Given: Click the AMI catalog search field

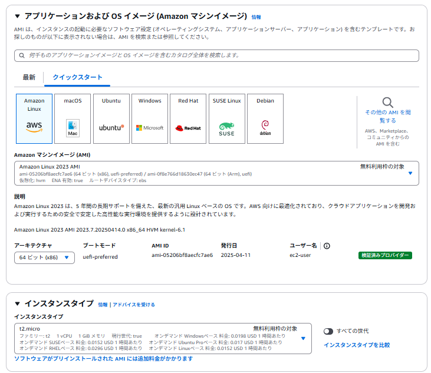Looking at the screenshot, I should point(216,55).
